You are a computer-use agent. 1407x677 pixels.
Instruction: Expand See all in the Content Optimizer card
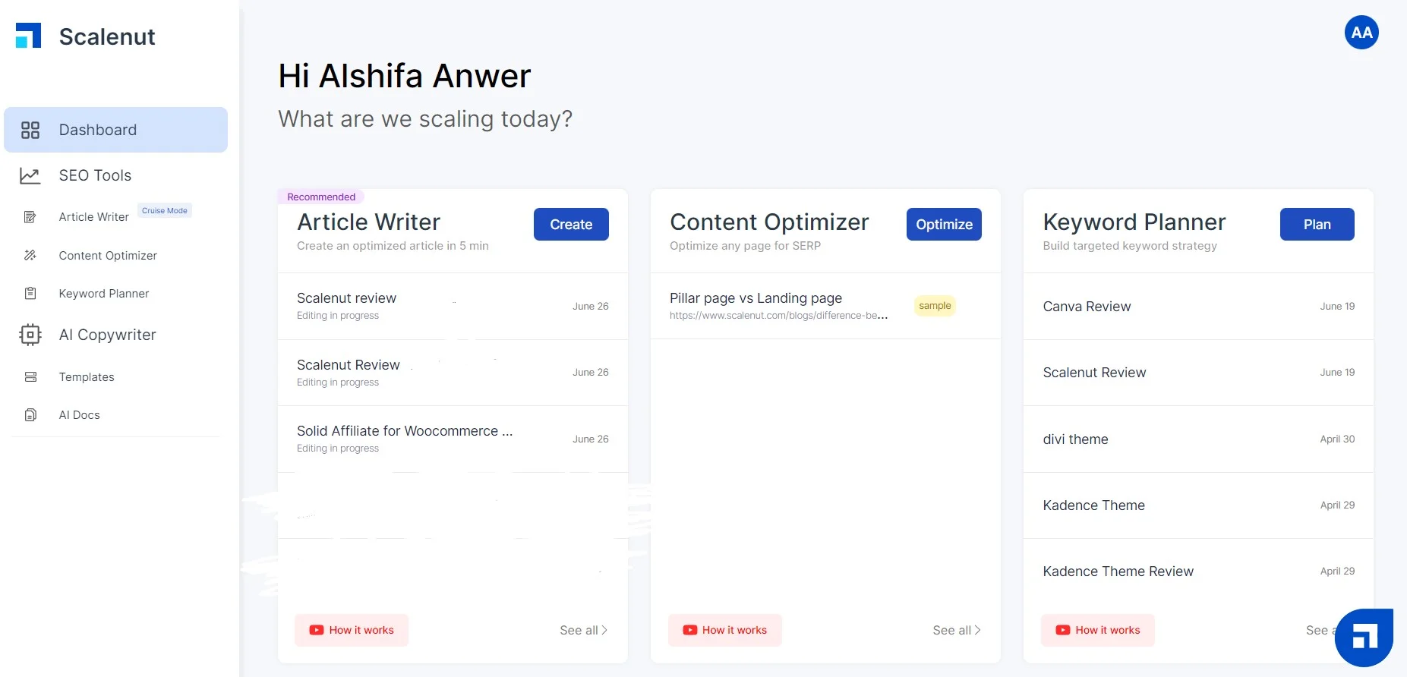pyautogui.click(x=955, y=630)
